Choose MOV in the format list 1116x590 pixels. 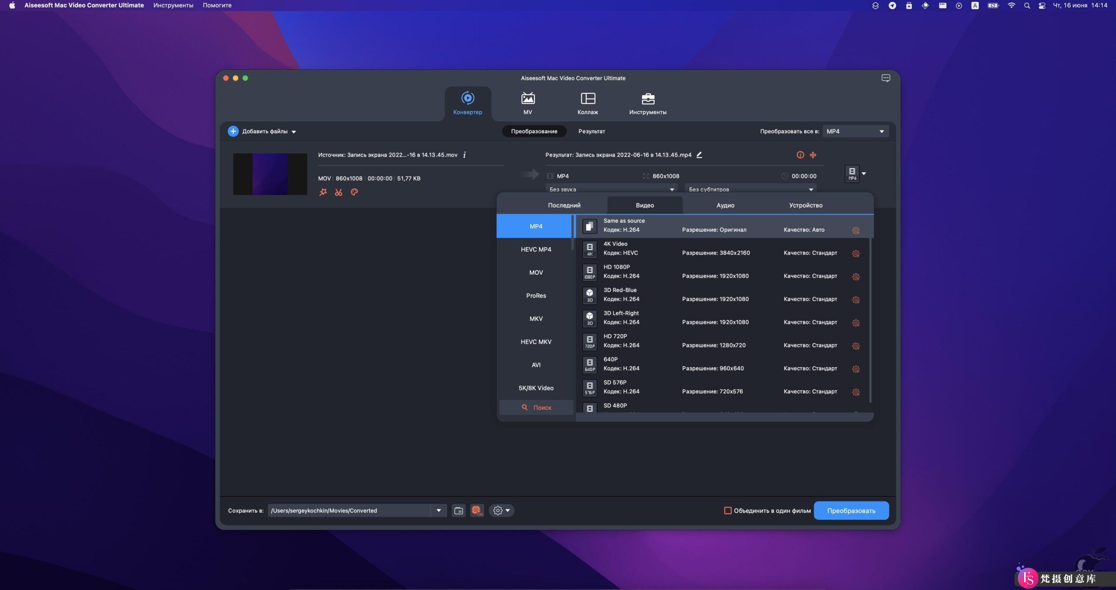point(536,273)
